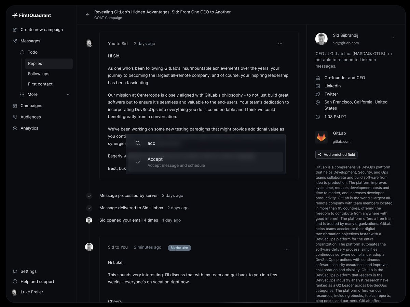
Task: Click Sid Sijbrandij's profile photo
Action: (321, 39)
